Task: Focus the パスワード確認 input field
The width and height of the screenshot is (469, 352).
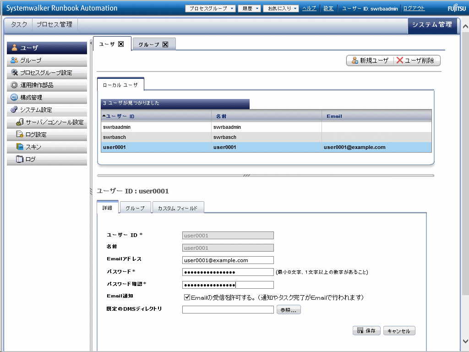Action: click(x=228, y=285)
